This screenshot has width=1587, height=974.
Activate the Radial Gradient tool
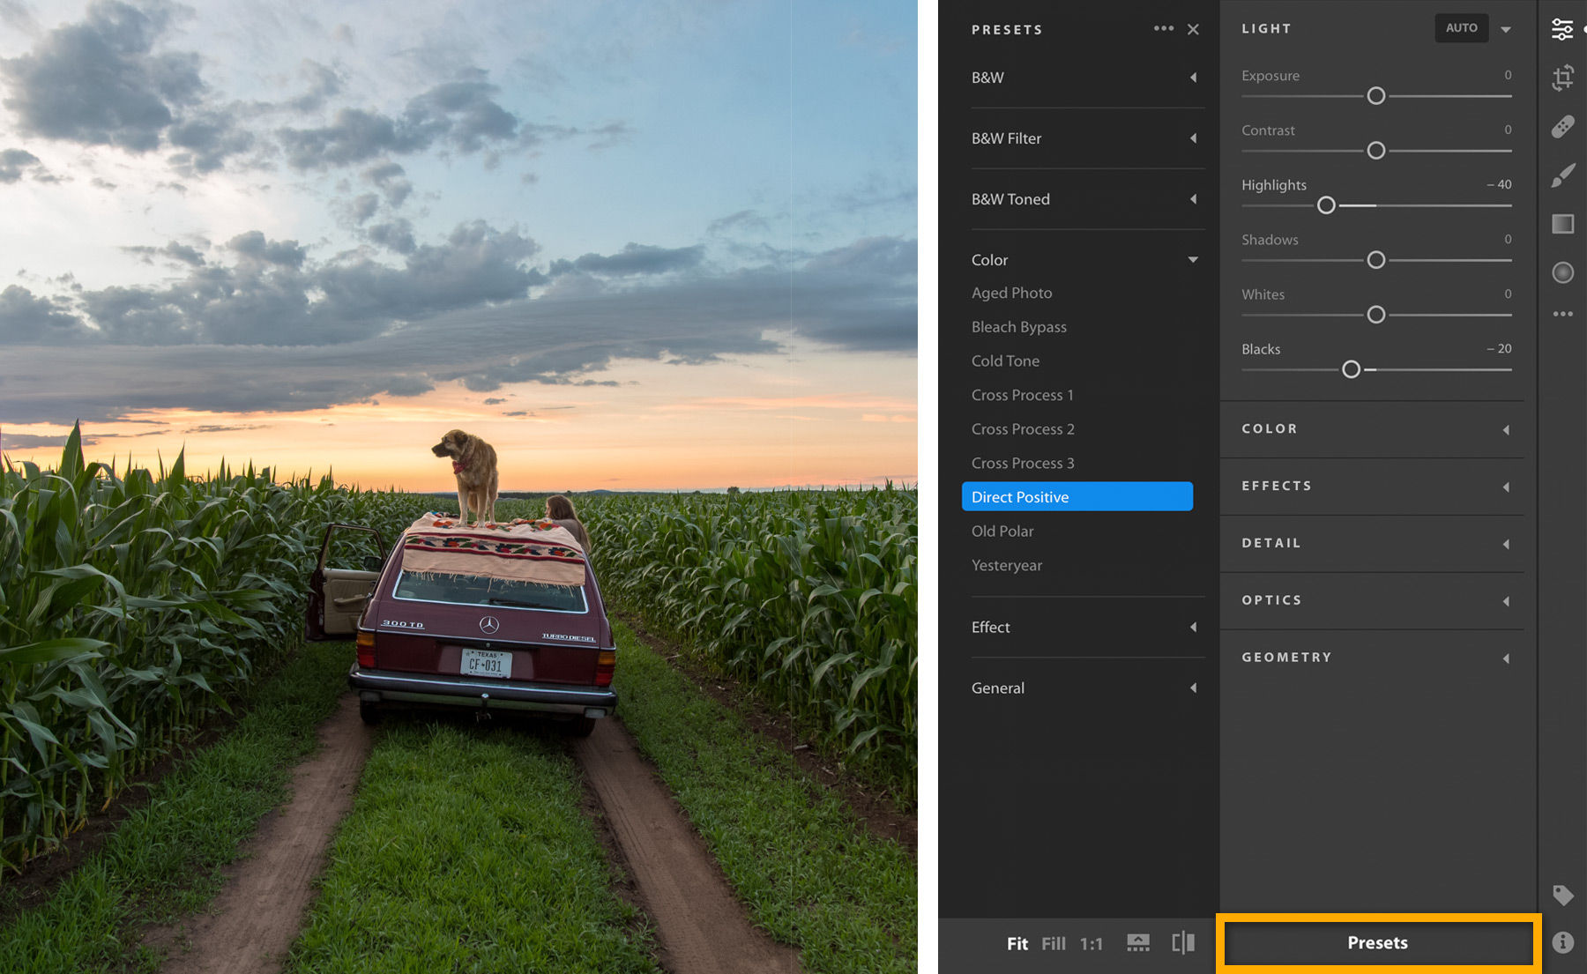[1562, 272]
